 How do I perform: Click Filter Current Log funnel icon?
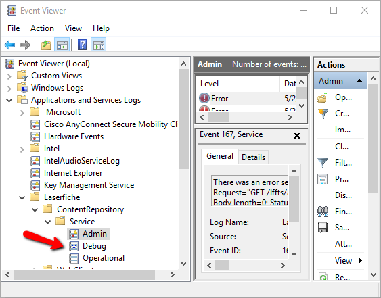(322, 163)
